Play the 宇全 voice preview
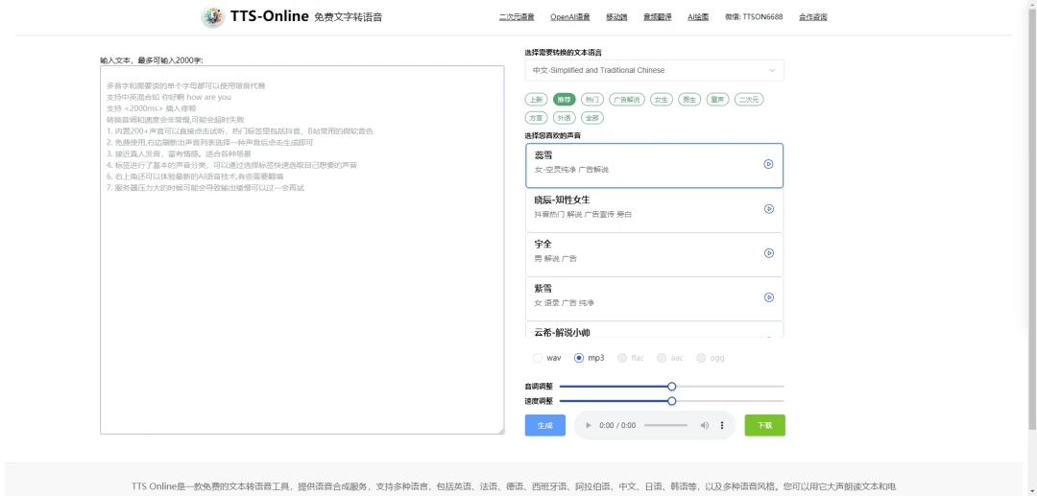Viewport: 1037px width, 496px height. 768,253
